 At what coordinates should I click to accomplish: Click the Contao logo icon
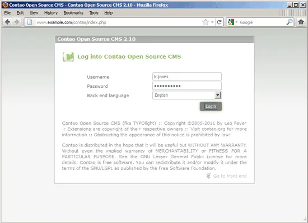coord(68,57)
